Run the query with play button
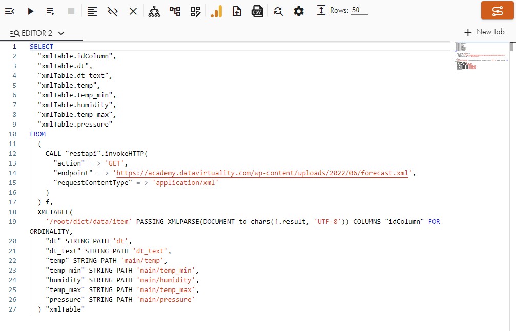 [31, 11]
